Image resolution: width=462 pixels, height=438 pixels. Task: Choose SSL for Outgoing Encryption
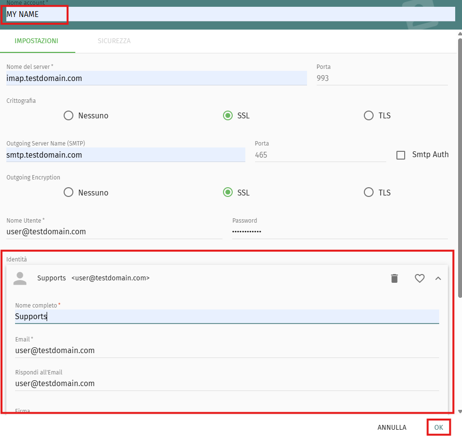227,193
